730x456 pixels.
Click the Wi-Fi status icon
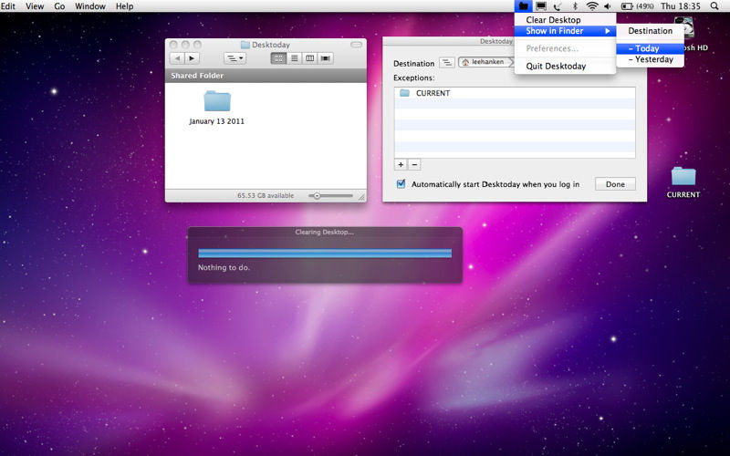(592, 6)
